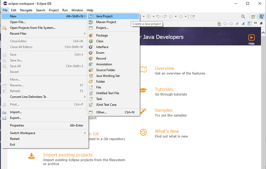
Task: Click the Import existing projects link
Action: point(68,155)
